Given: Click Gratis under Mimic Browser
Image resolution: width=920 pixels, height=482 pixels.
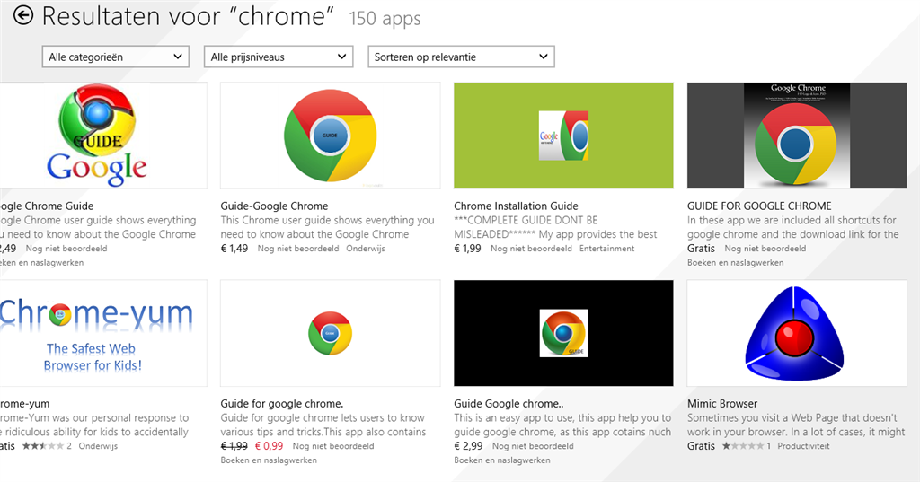Looking at the screenshot, I should click(x=701, y=445).
